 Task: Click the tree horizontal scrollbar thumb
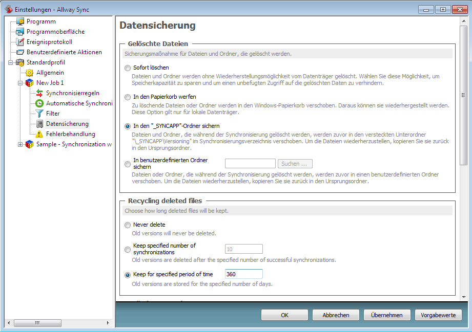pyautogui.click(x=37, y=323)
